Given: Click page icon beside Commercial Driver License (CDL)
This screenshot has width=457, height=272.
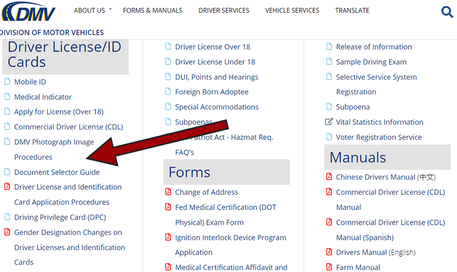Looking at the screenshot, I should [x=7, y=126].
